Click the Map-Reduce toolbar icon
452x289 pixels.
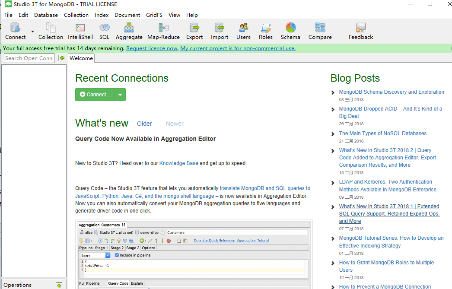[x=163, y=31]
